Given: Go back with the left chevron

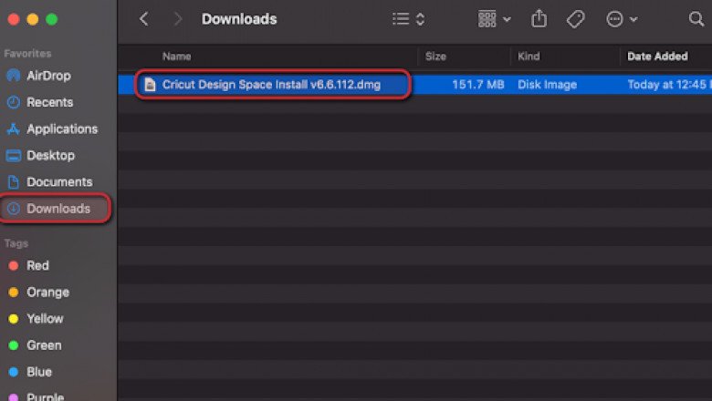Looking at the screenshot, I should 144,19.
